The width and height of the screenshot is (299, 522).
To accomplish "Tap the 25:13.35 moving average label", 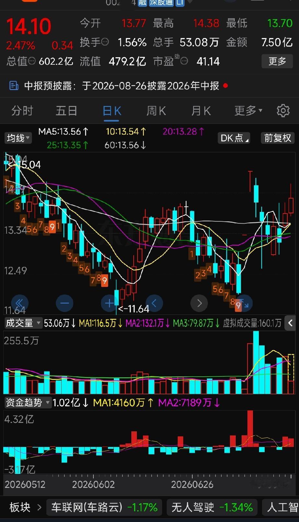I will click(x=67, y=145).
